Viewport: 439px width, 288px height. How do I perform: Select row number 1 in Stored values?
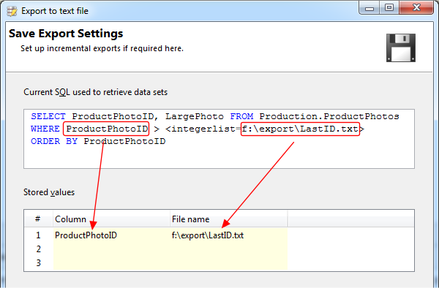(x=38, y=235)
